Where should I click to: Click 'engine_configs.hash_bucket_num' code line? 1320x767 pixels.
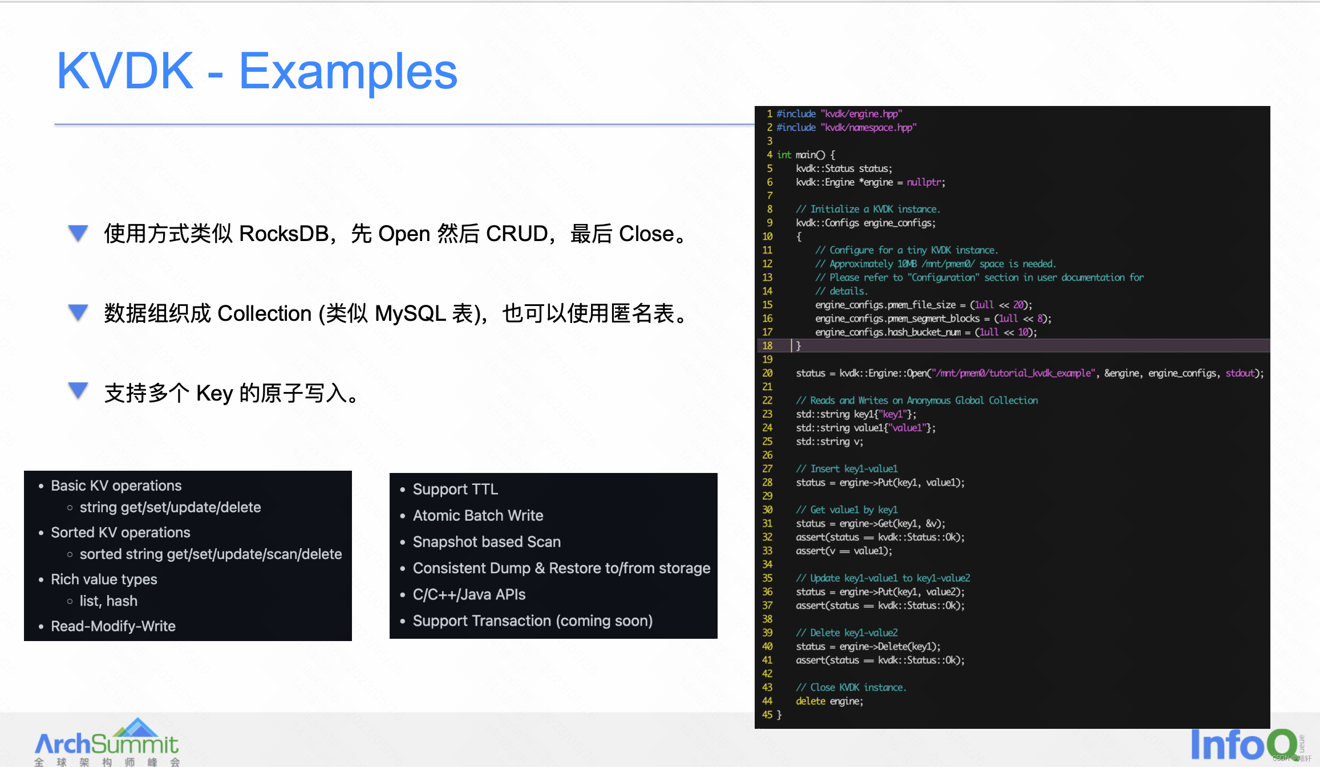click(926, 332)
